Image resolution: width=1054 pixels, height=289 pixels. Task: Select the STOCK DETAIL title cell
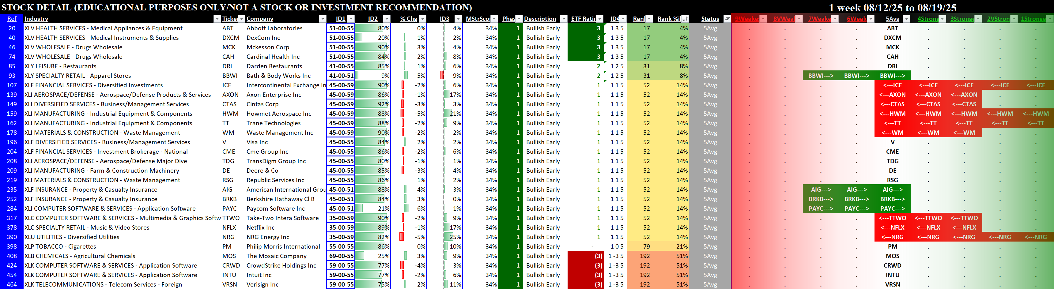[237, 7]
